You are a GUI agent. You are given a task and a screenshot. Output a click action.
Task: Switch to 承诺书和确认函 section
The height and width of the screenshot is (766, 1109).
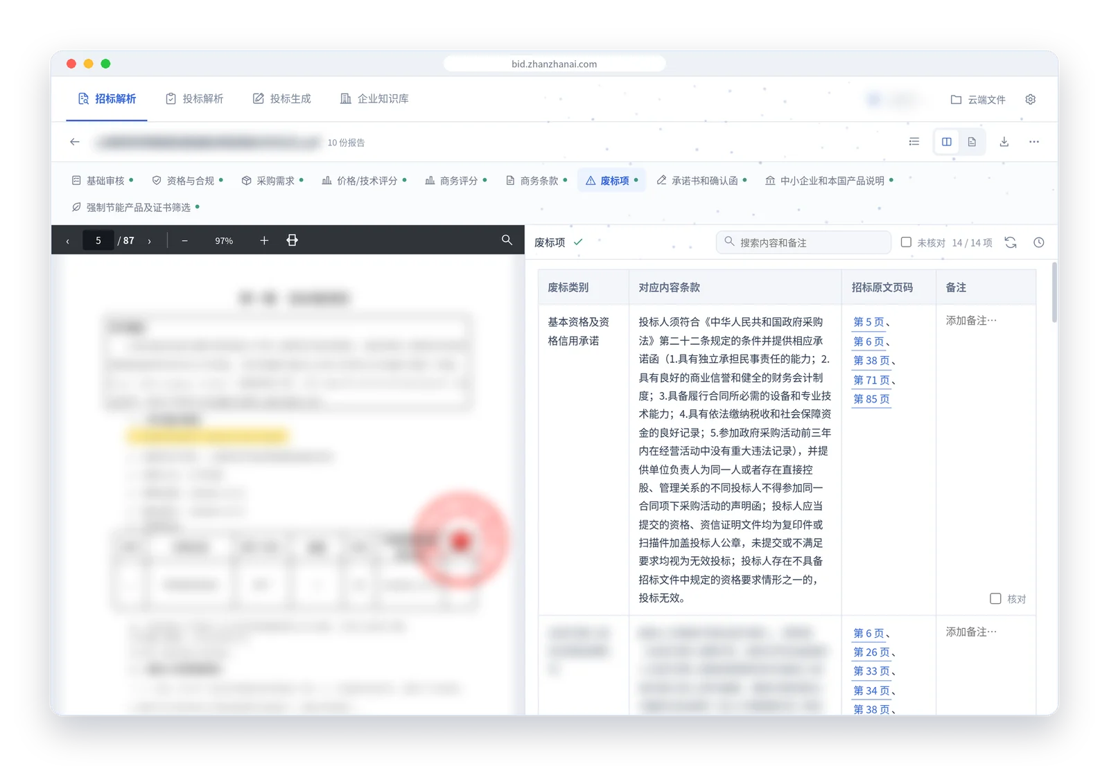[701, 181]
